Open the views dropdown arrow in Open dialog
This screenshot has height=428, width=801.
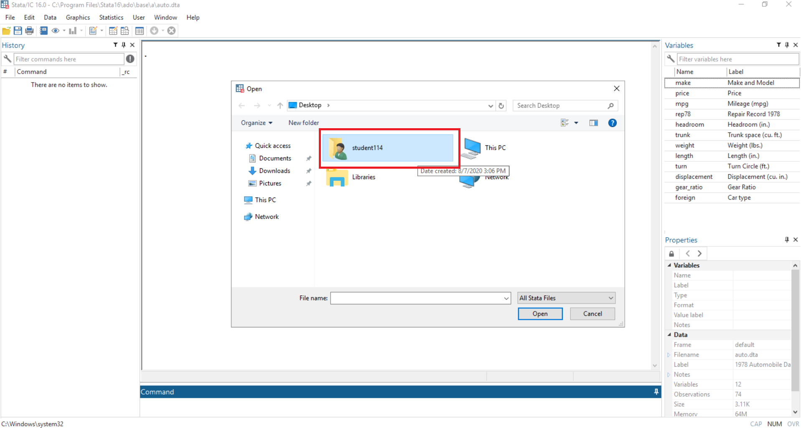[x=577, y=122]
